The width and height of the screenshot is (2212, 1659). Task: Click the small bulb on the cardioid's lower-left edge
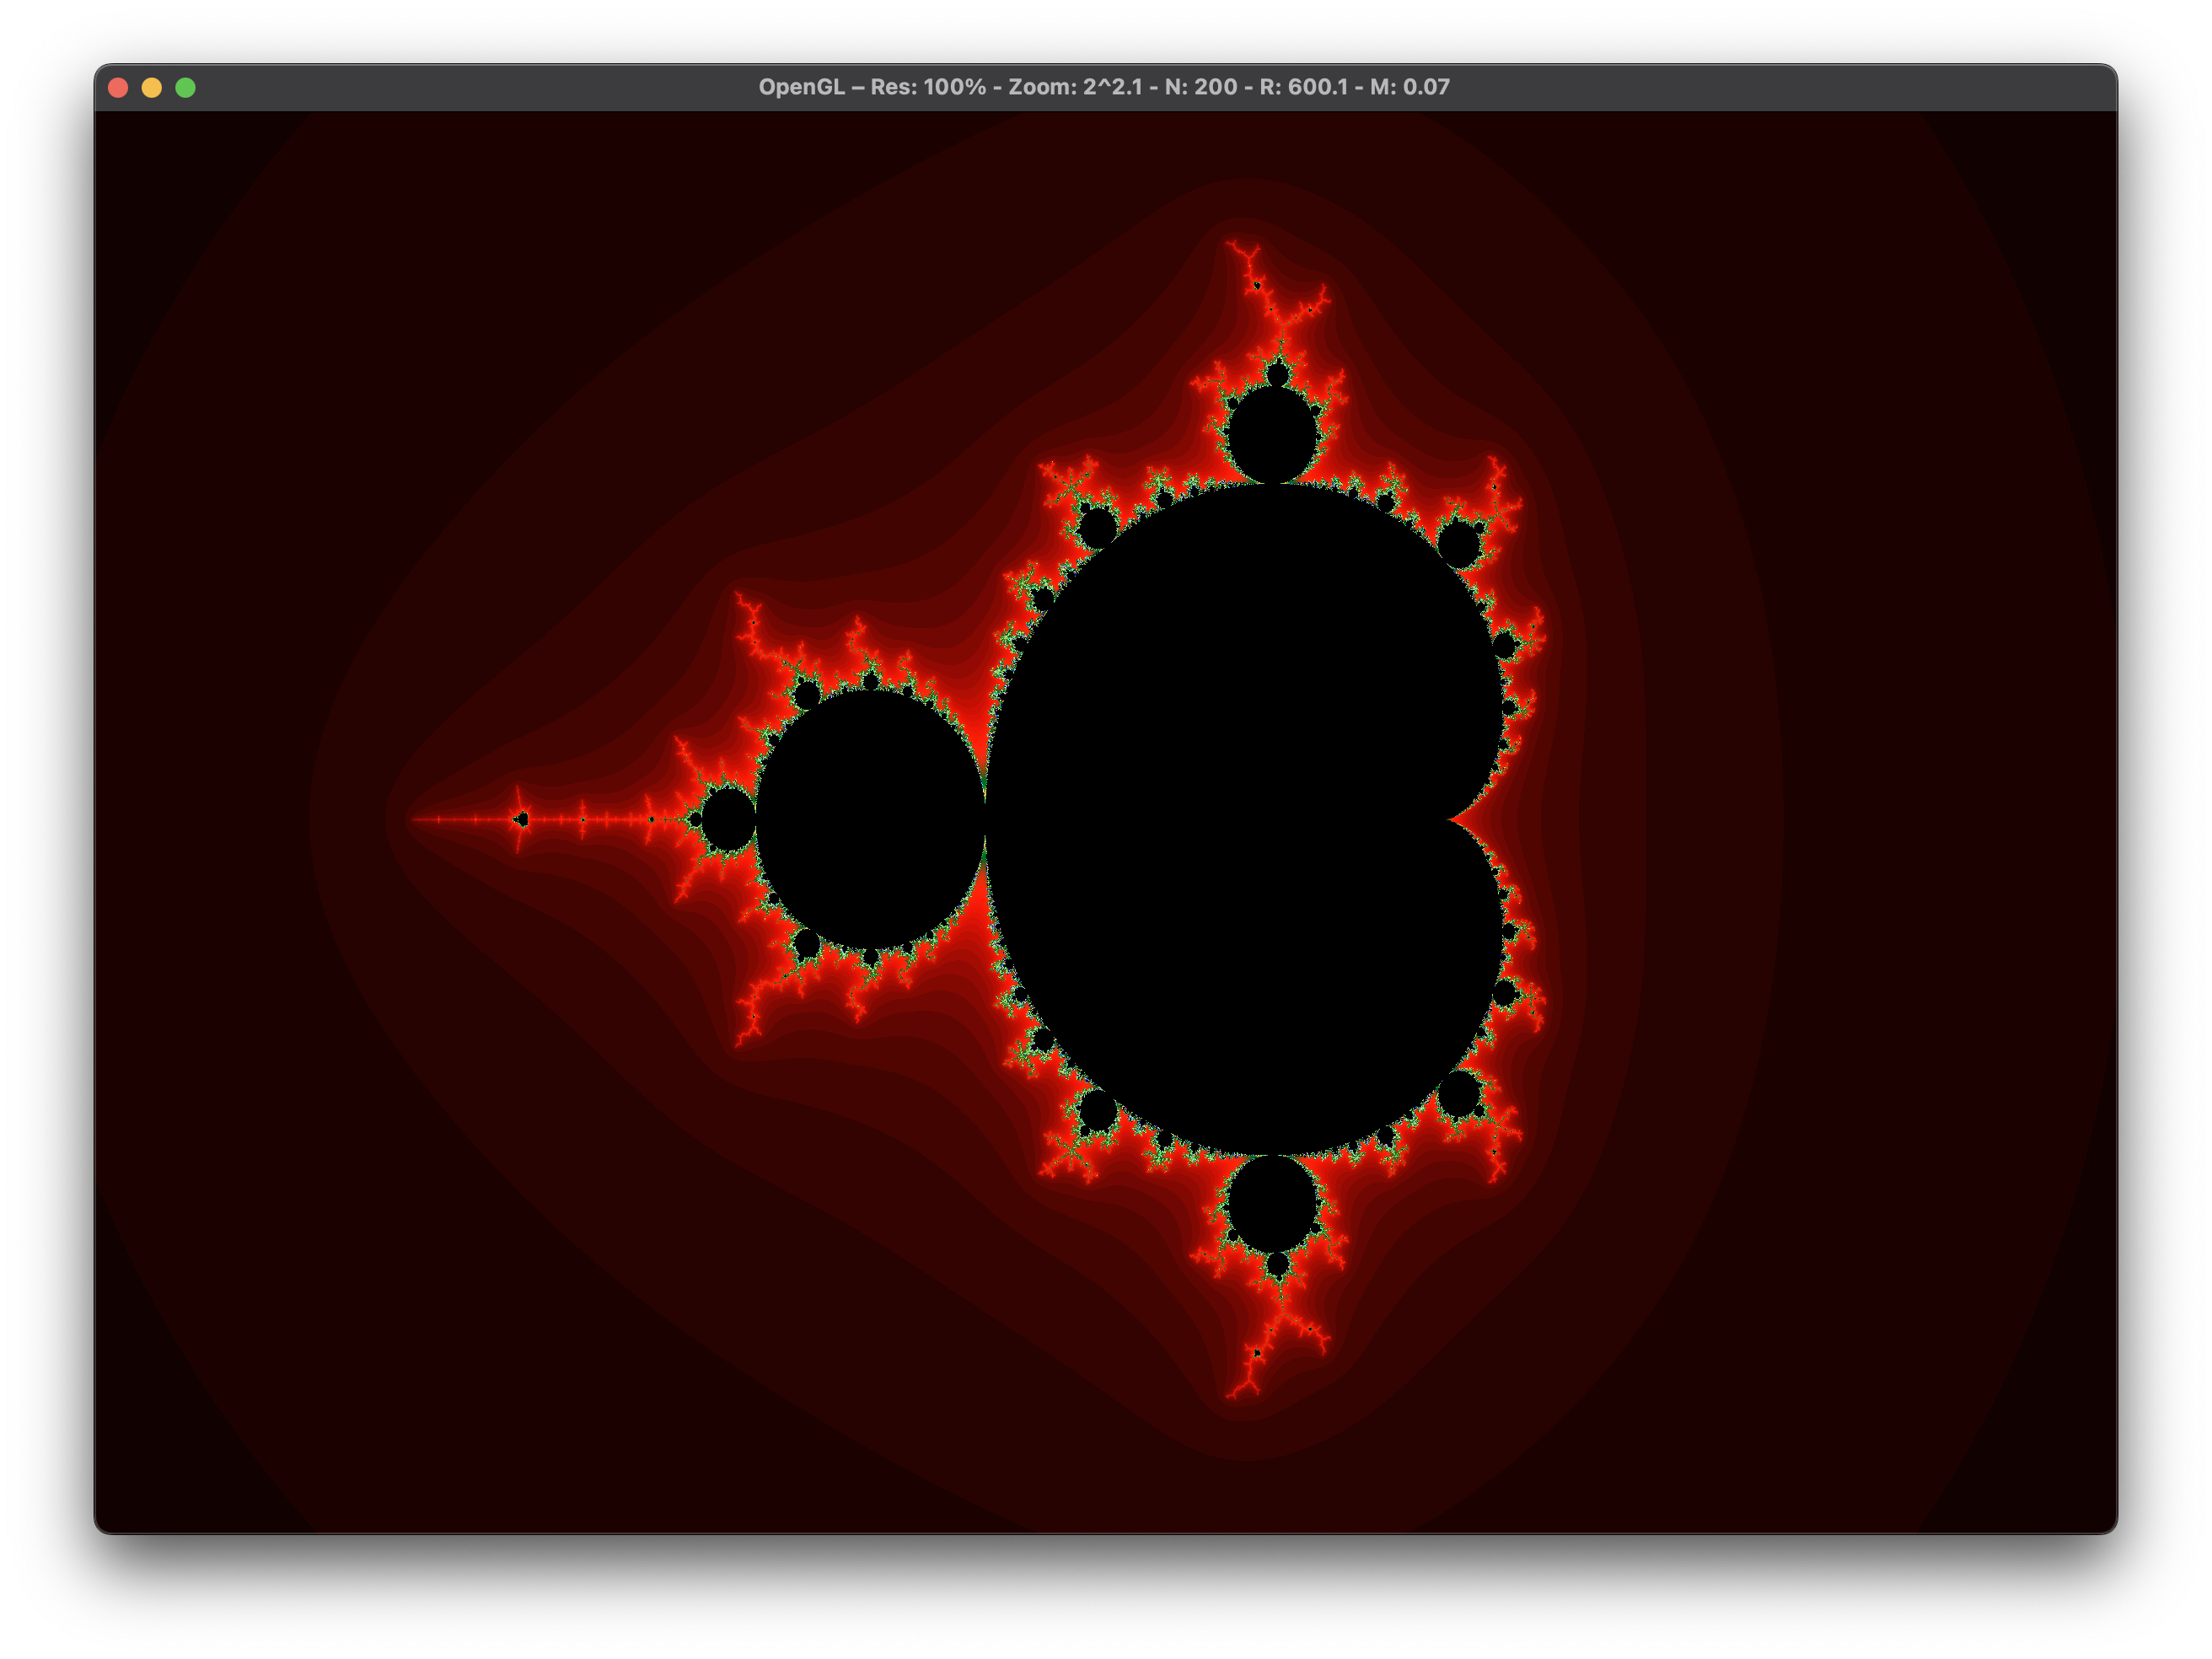[1097, 1111]
